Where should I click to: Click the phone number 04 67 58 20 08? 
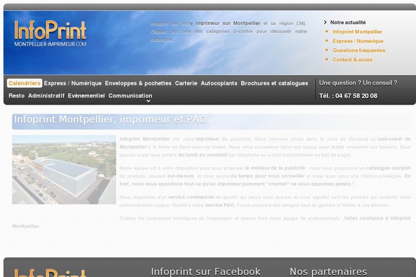tap(356, 96)
